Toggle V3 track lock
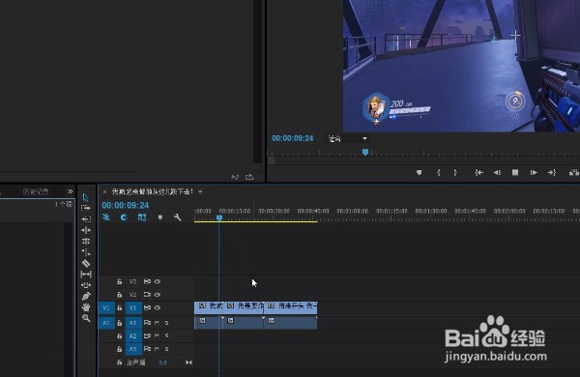580x377 pixels. click(120, 281)
